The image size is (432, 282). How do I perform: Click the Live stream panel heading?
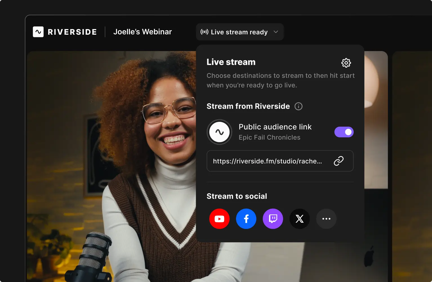(231, 62)
